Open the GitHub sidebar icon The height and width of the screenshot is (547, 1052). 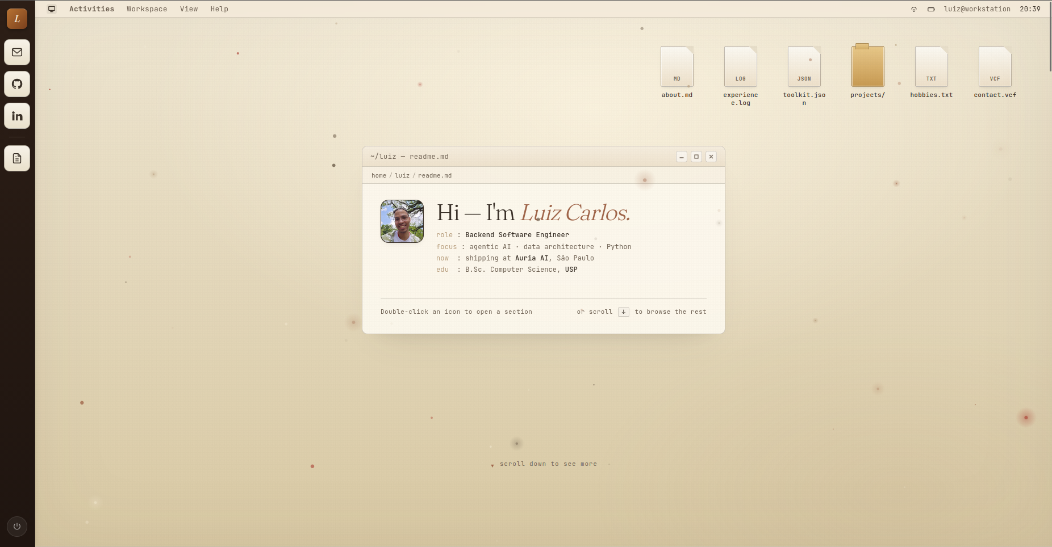coord(17,84)
